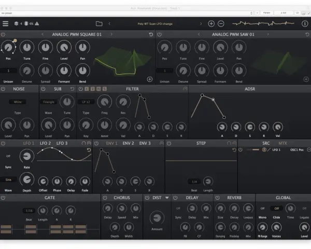Screen dimensions: 311x249
Task: Enable the CHORUS effect power
Action: click(105, 198)
